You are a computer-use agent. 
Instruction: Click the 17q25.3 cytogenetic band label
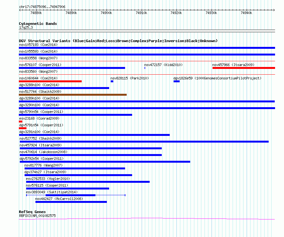coord(26,27)
